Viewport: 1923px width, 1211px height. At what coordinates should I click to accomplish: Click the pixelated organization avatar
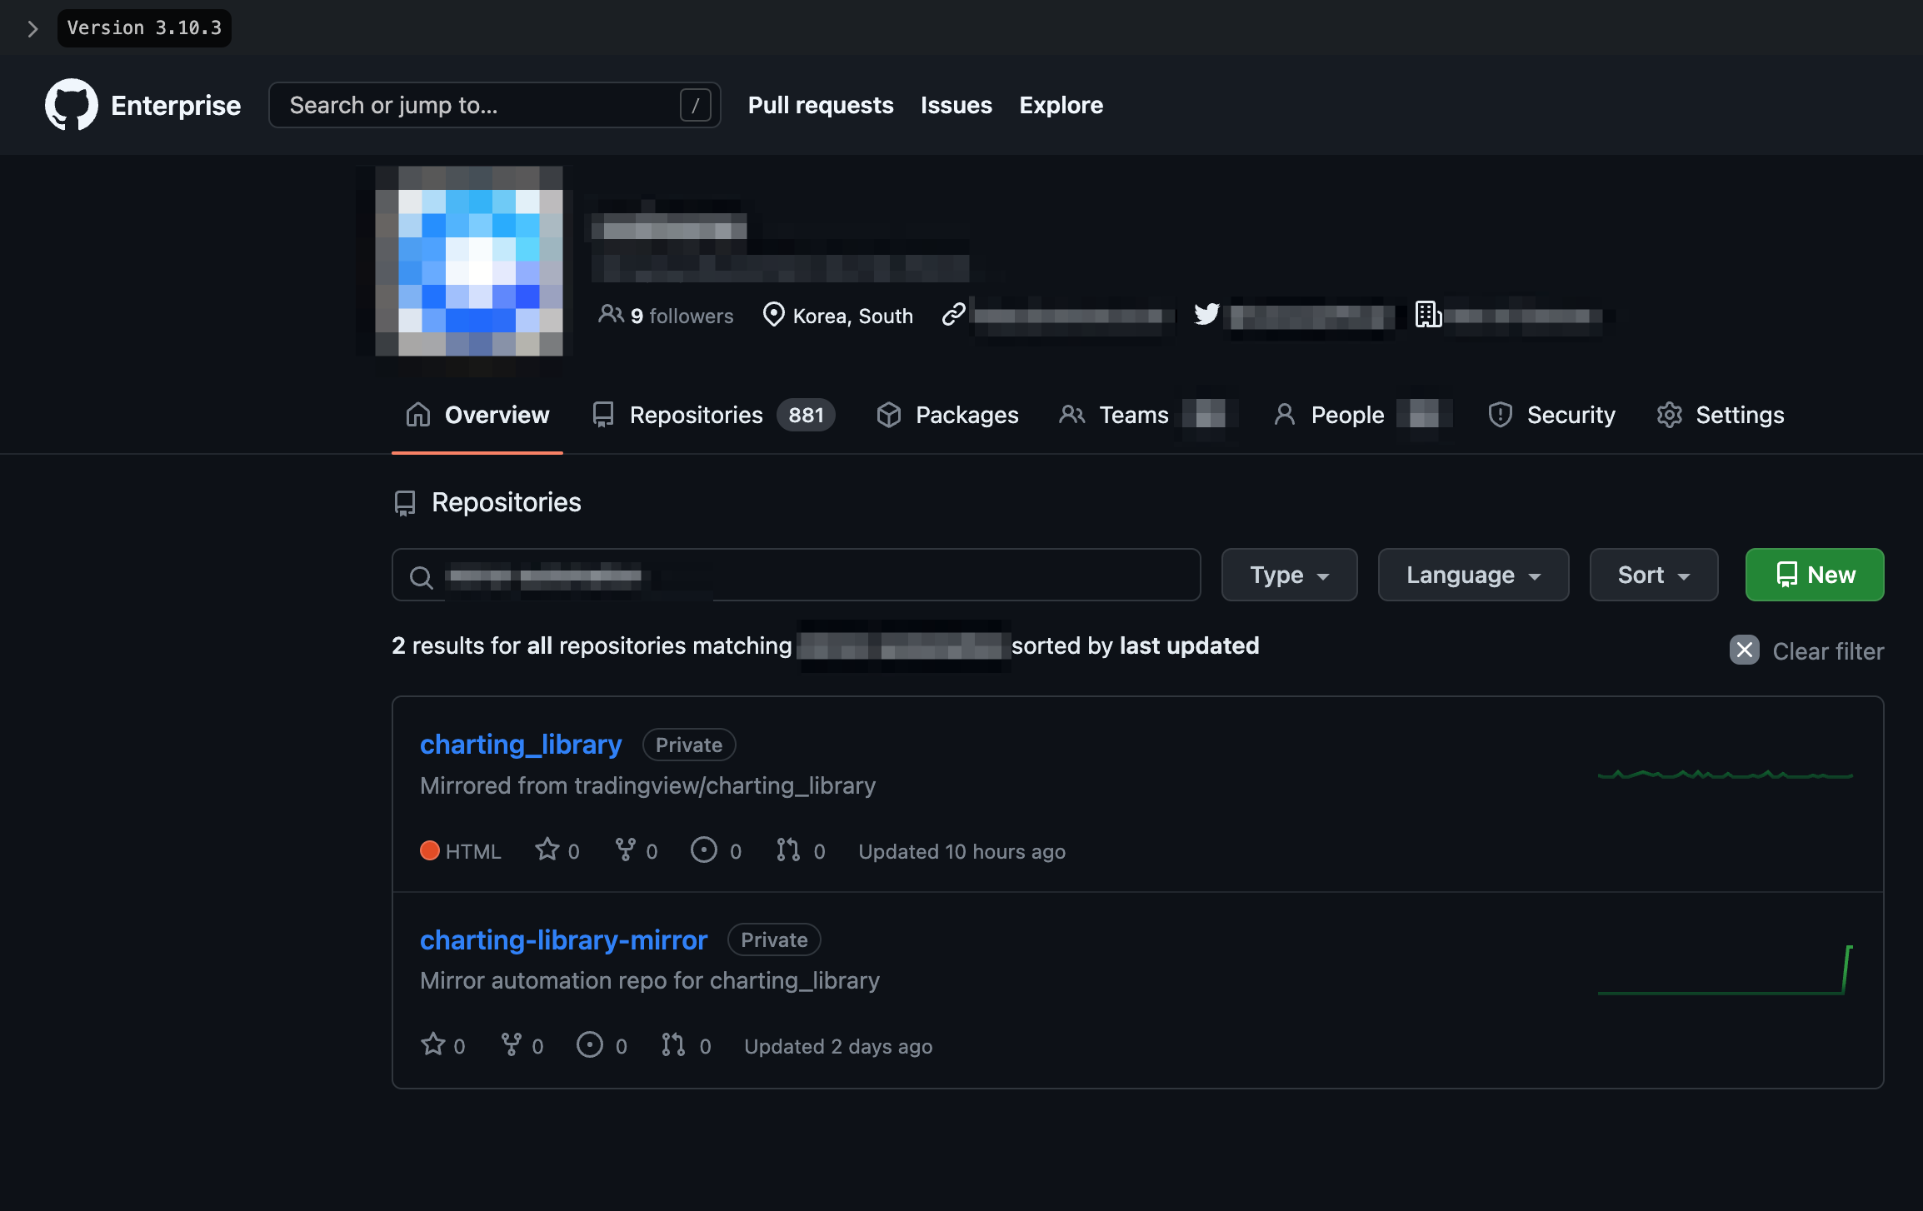click(x=469, y=262)
